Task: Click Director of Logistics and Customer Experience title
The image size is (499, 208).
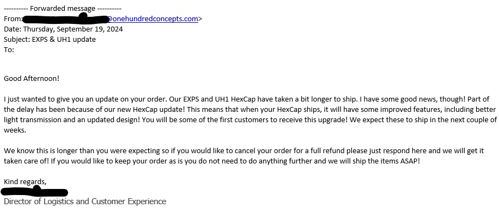Action: pyautogui.click(x=85, y=201)
